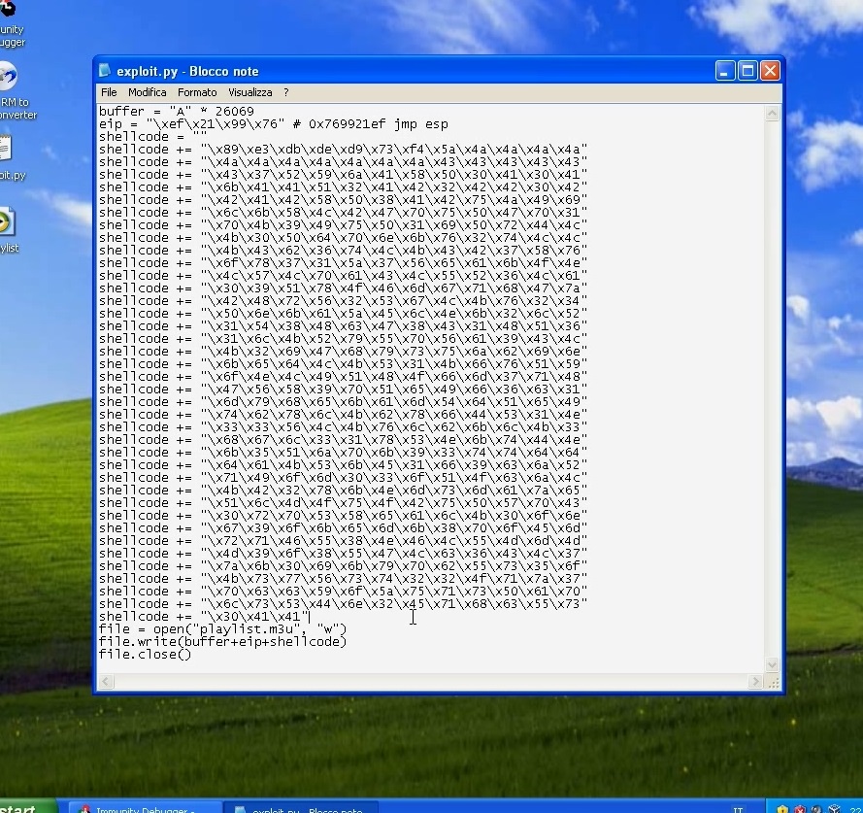This screenshot has width=863, height=813.
Task: Select the playlist file icon on desktop
Action: [x=8, y=230]
